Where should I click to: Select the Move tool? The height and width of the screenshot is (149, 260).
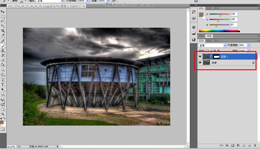coord(3,12)
